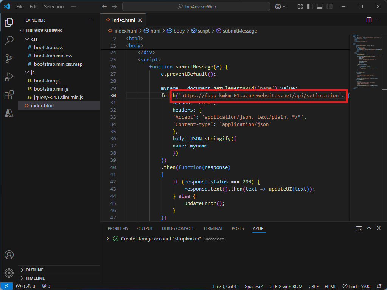This screenshot has height=290, width=387.
Task: Switch to the TERMINAL tab
Action: coord(213,228)
